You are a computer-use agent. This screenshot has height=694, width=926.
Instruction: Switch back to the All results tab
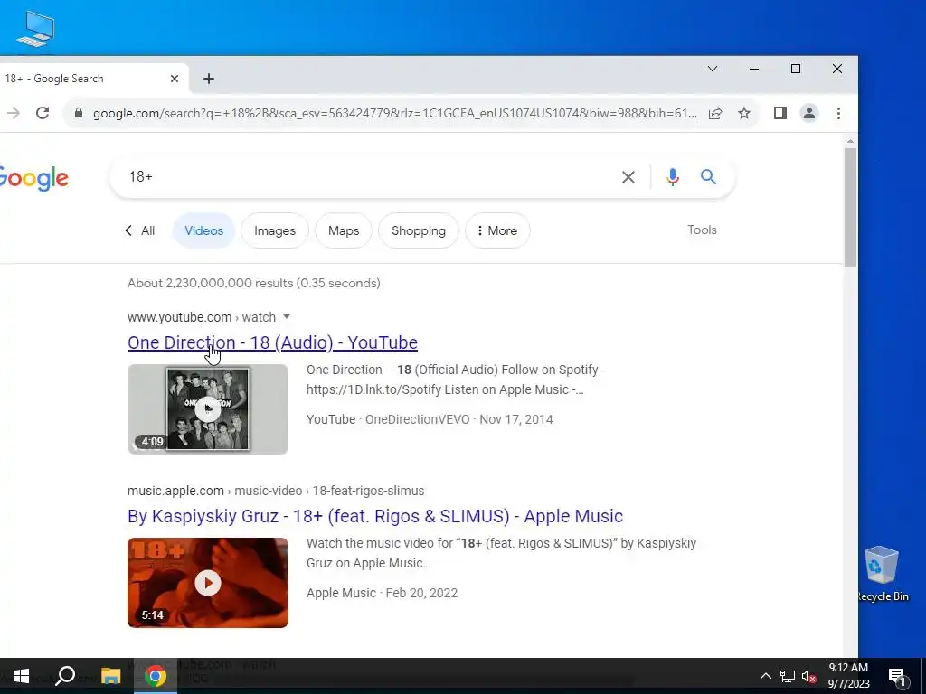(140, 230)
